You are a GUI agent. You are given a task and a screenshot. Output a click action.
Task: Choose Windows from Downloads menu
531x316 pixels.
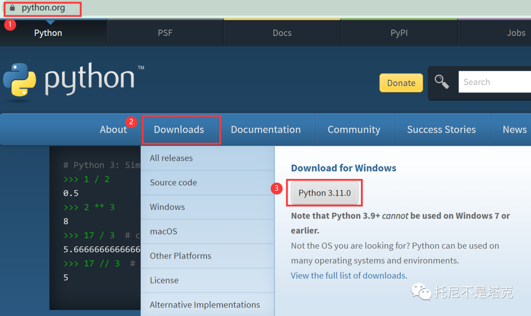point(207,207)
